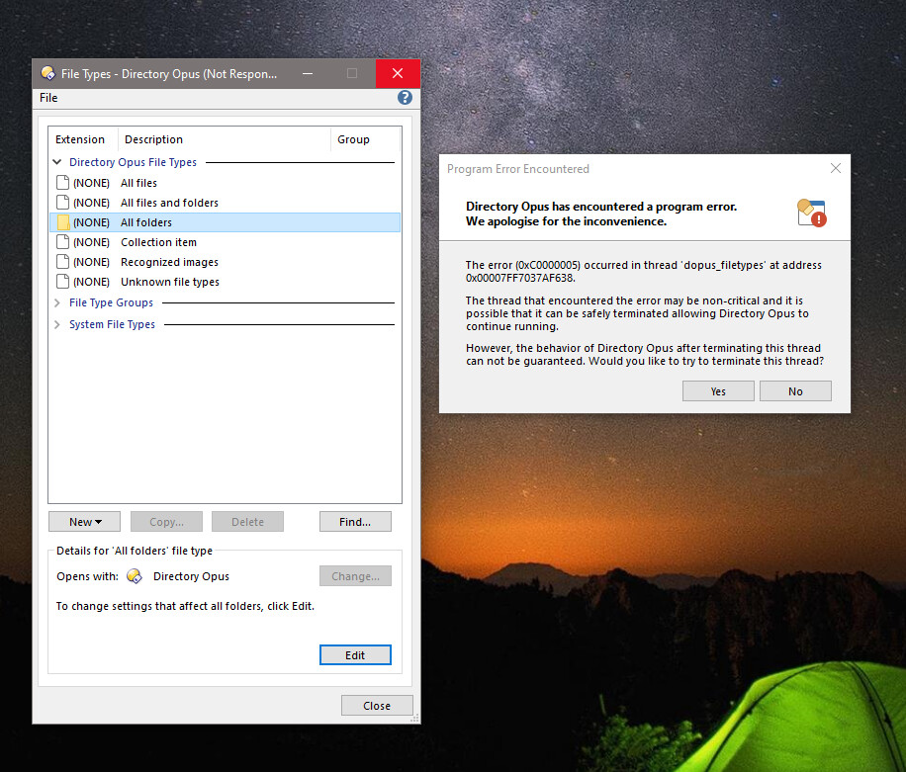This screenshot has width=906, height=772.
Task: Select the 'Collection item' row
Action: coord(225,242)
